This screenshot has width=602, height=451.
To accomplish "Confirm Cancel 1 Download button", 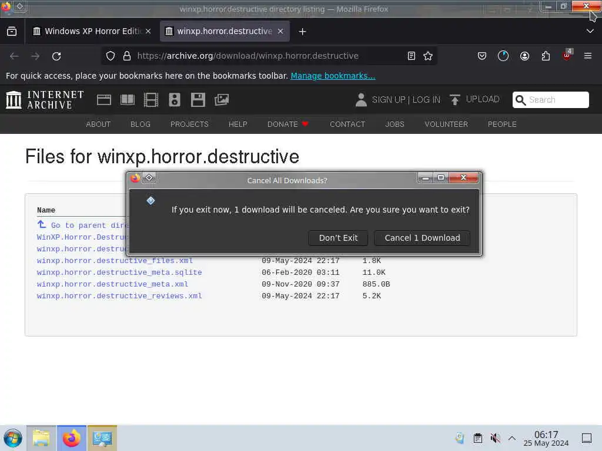I will tap(422, 238).
